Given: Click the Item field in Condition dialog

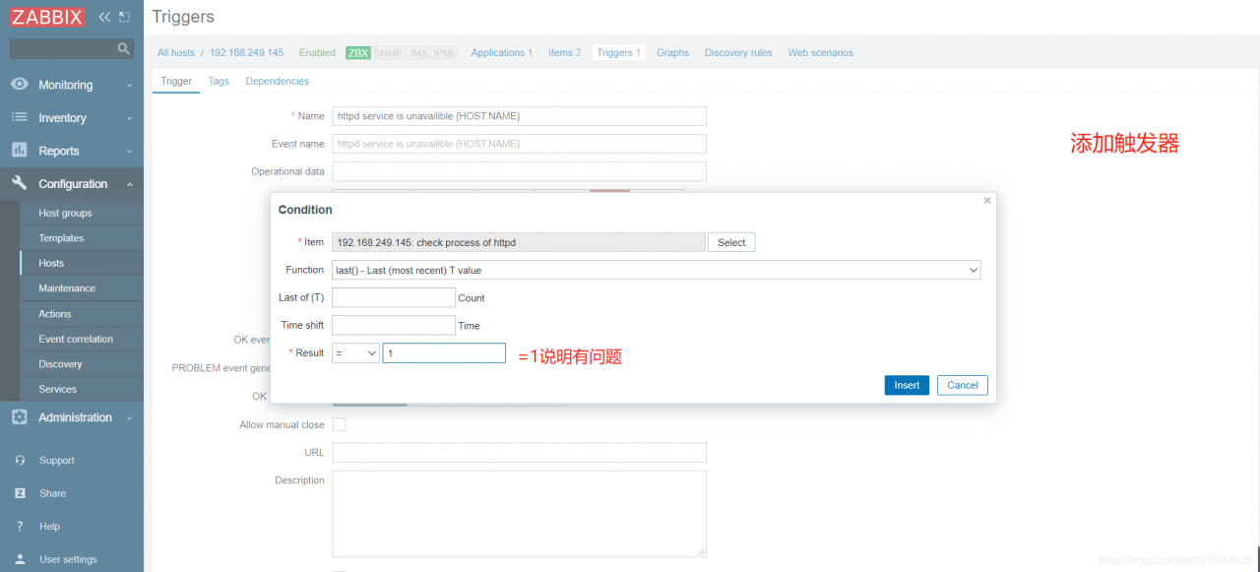Looking at the screenshot, I should pos(519,242).
